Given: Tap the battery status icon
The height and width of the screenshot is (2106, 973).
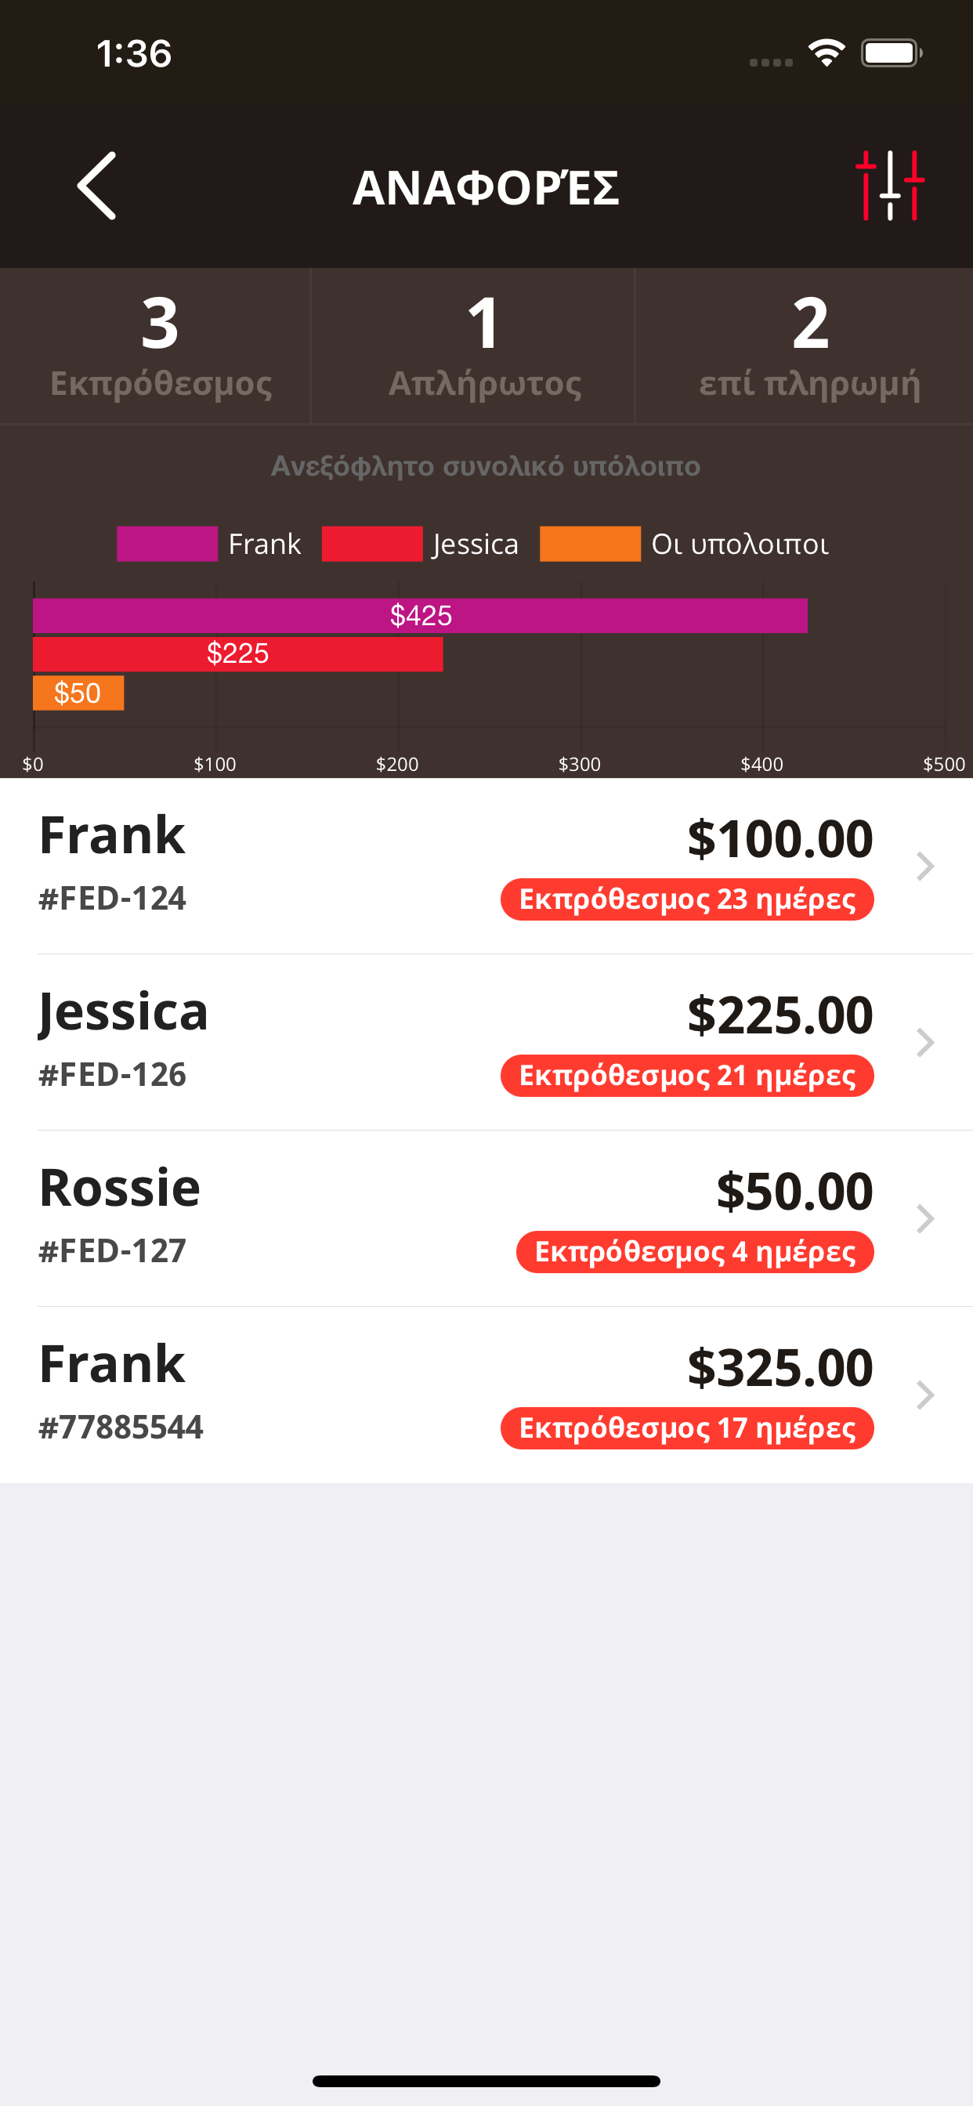Looking at the screenshot, I should point(892,53).
